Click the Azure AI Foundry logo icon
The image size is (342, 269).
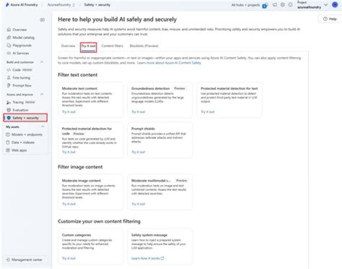pos(7,5)
